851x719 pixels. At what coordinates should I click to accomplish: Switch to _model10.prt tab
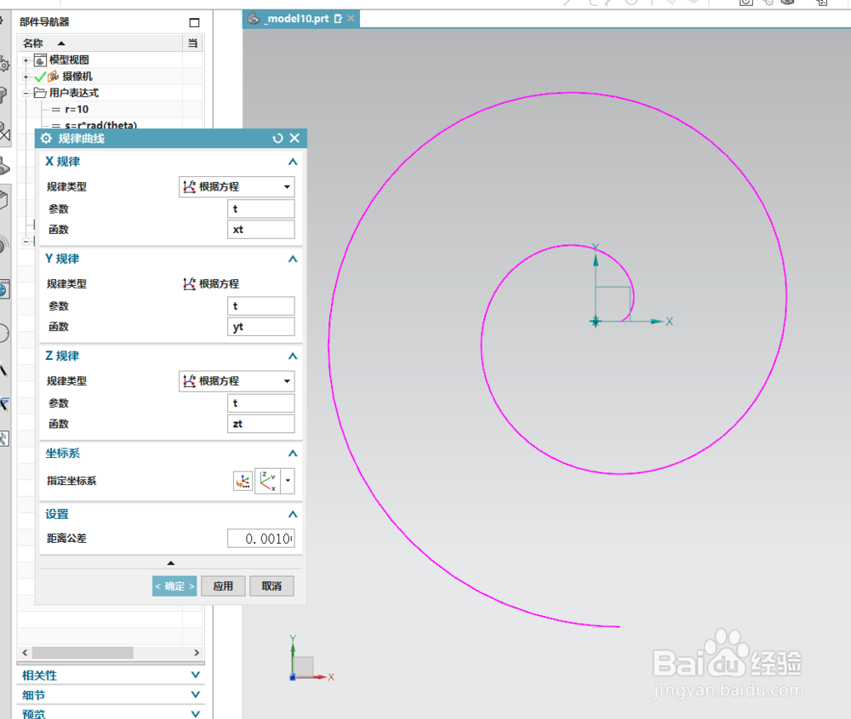[x=298, y=19]
